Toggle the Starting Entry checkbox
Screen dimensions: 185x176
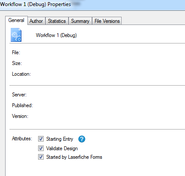(x=41, y=139)
